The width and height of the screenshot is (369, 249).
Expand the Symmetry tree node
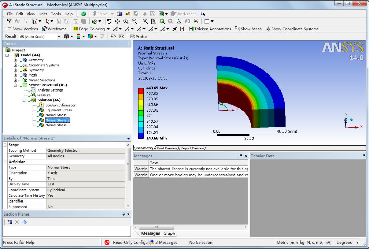coord(15,70)
